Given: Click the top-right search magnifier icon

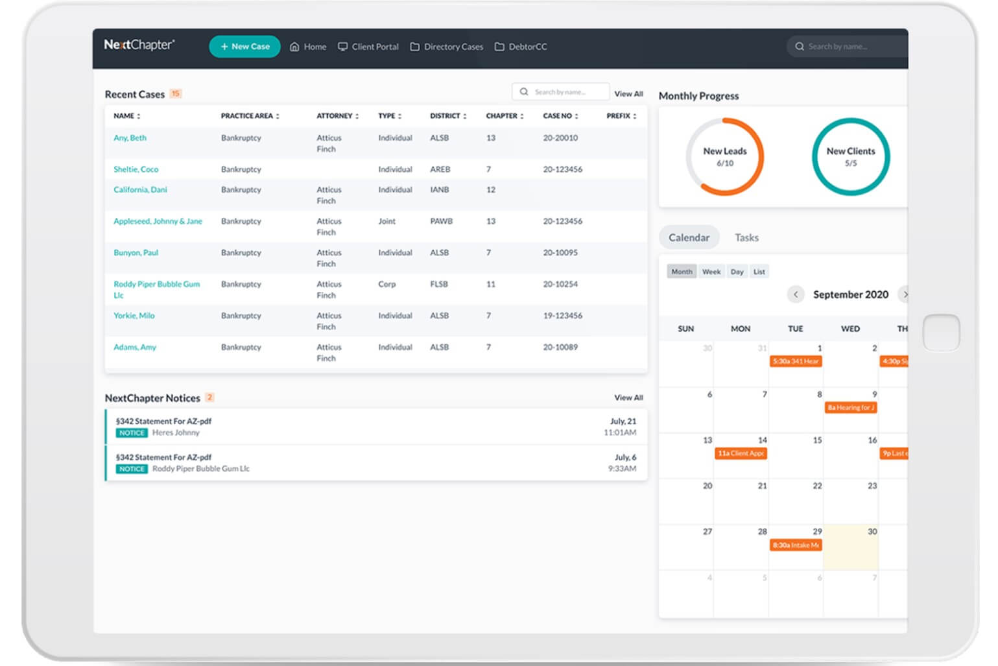Looking at the screenshot, I should coord(800,47).
